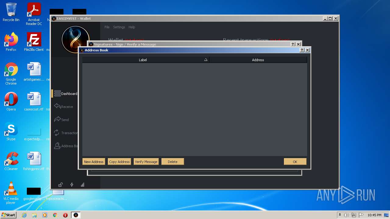Close the Signatures dialog
The image size is (390, 219).
click(x=298, y=44)
